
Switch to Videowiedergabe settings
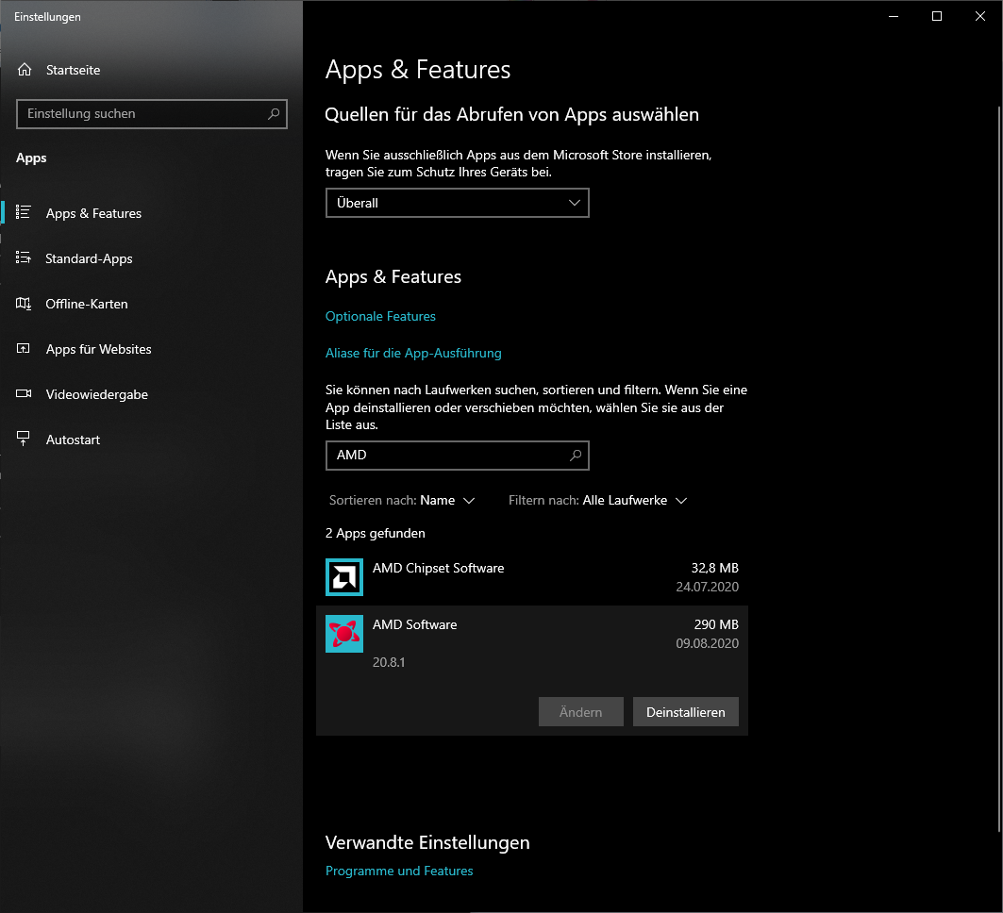(x=96, y=394)
